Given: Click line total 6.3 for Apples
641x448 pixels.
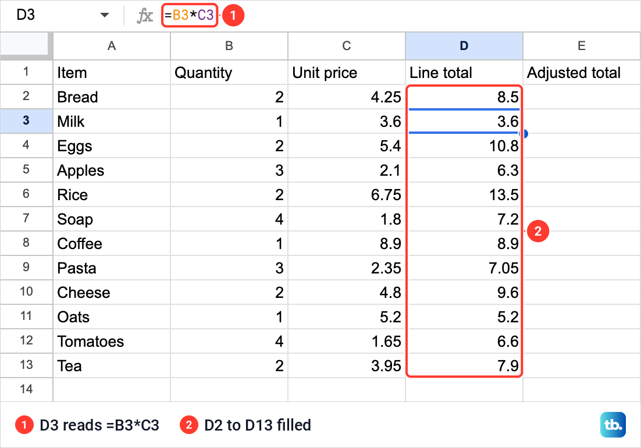Looking at the screenshot, I should click(464, 170).
